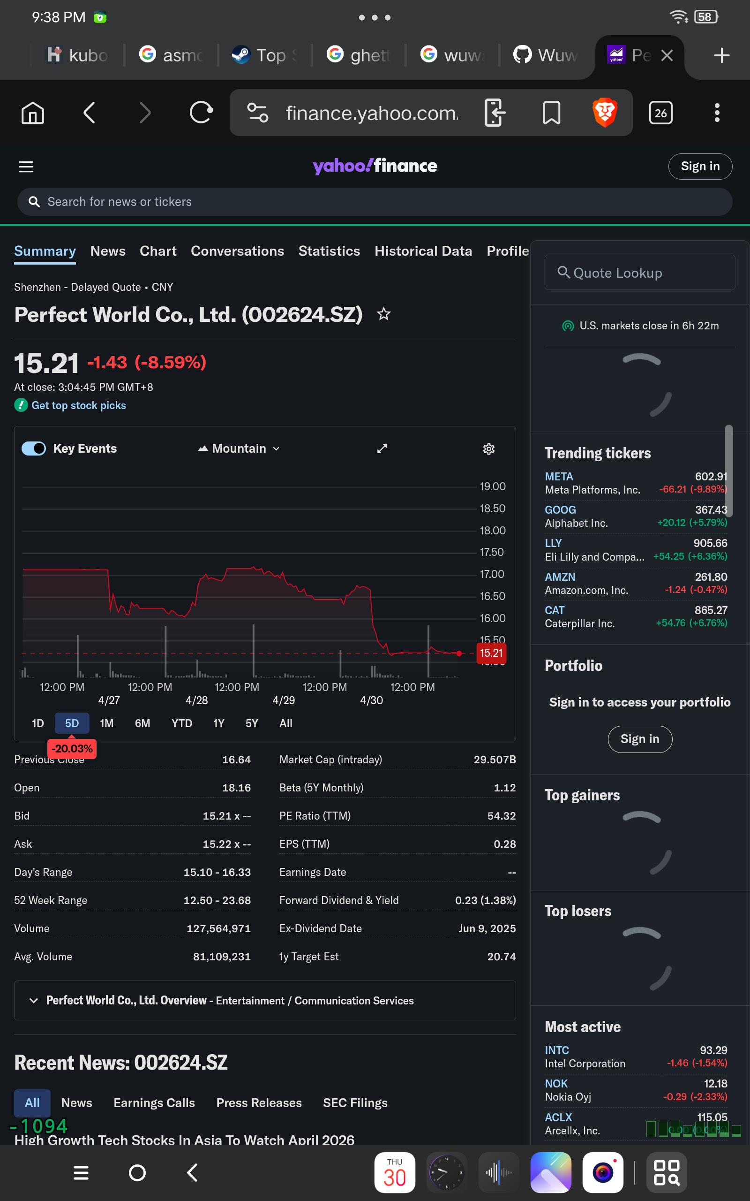Tap the browser home icon

pyautogui.click(x=33, y=113)
